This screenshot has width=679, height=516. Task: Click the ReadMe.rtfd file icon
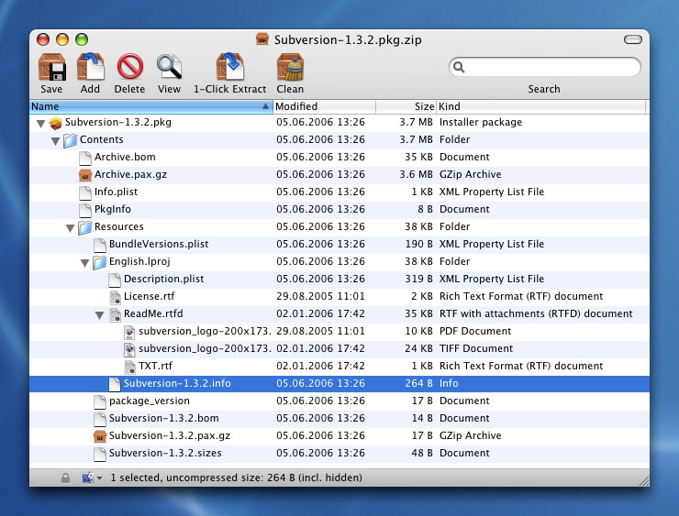115,314
